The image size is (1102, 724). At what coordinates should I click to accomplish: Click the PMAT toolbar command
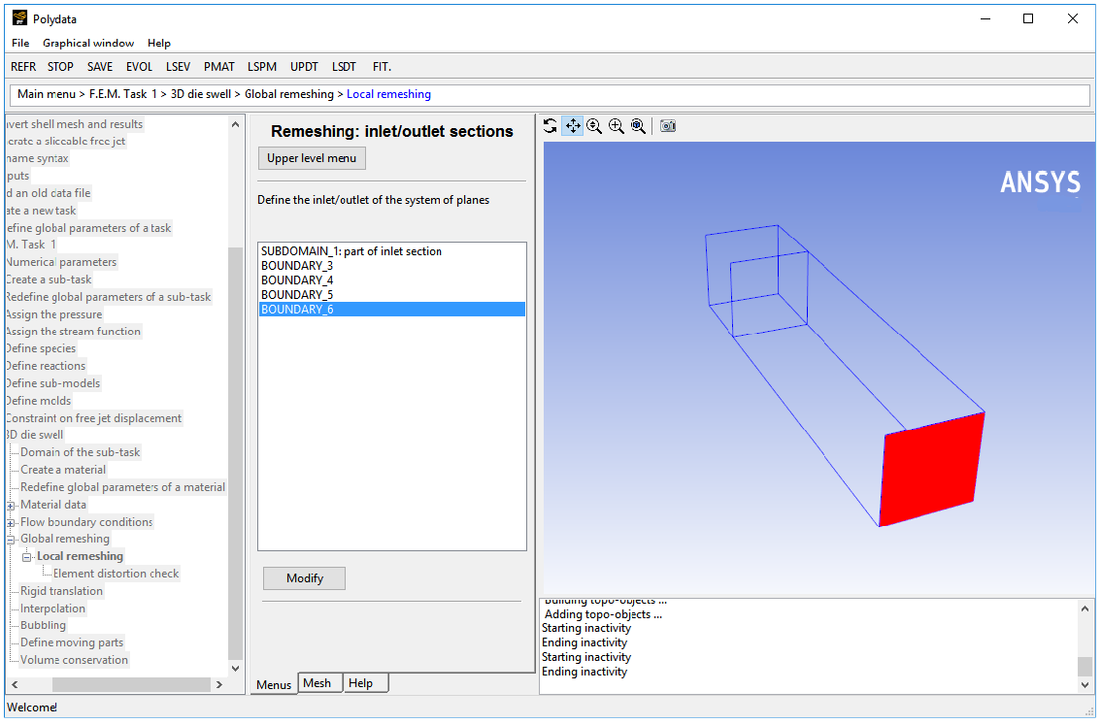[219, 67]
